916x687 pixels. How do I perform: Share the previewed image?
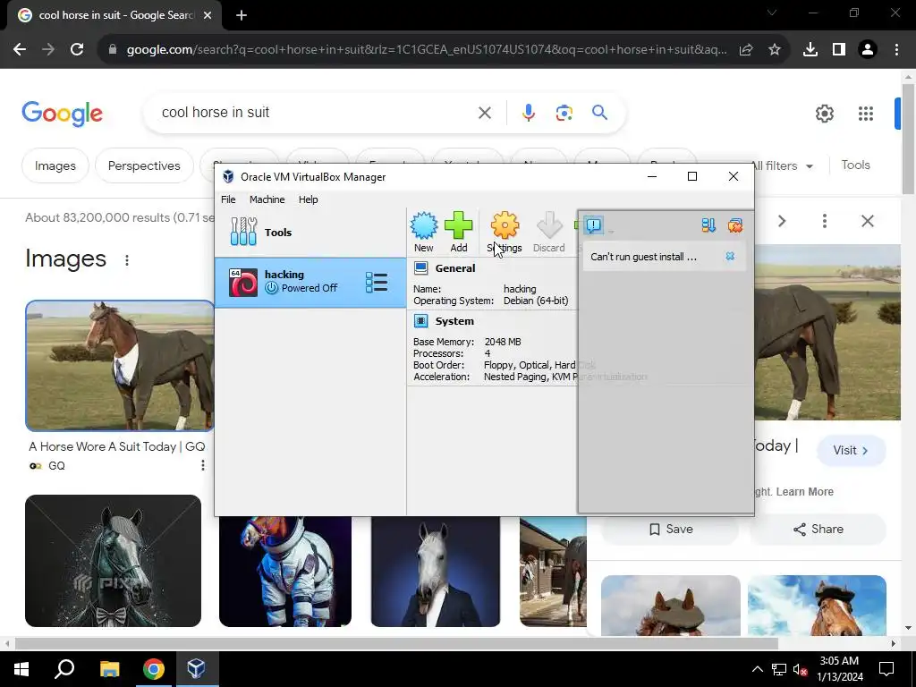coord(818,529)
